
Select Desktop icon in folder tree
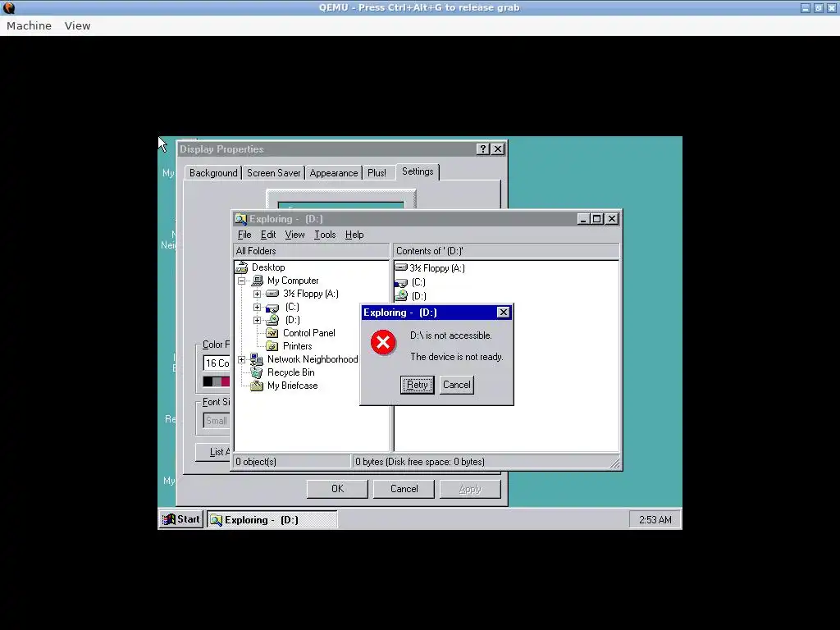(242, 267)
